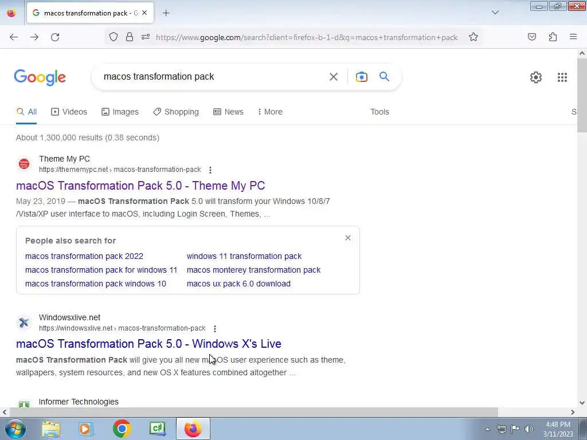Image resolution: width=587 pixels, height=440 pixels.
Task: Open the tracking protection shield icon
Action: pos(114,37)
